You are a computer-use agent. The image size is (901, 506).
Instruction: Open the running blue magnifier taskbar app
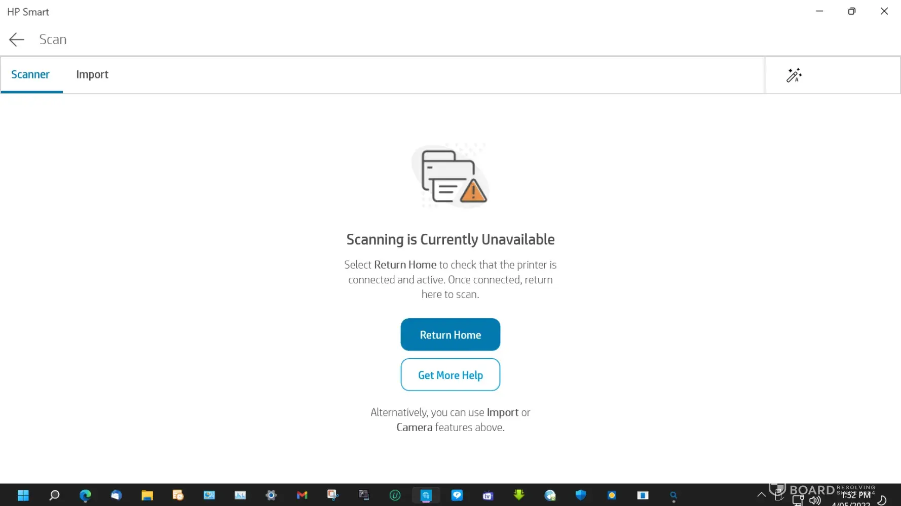tap(673, 495)
